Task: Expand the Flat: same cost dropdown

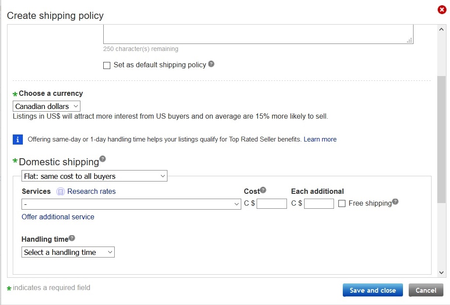Action: click(94, 176)
